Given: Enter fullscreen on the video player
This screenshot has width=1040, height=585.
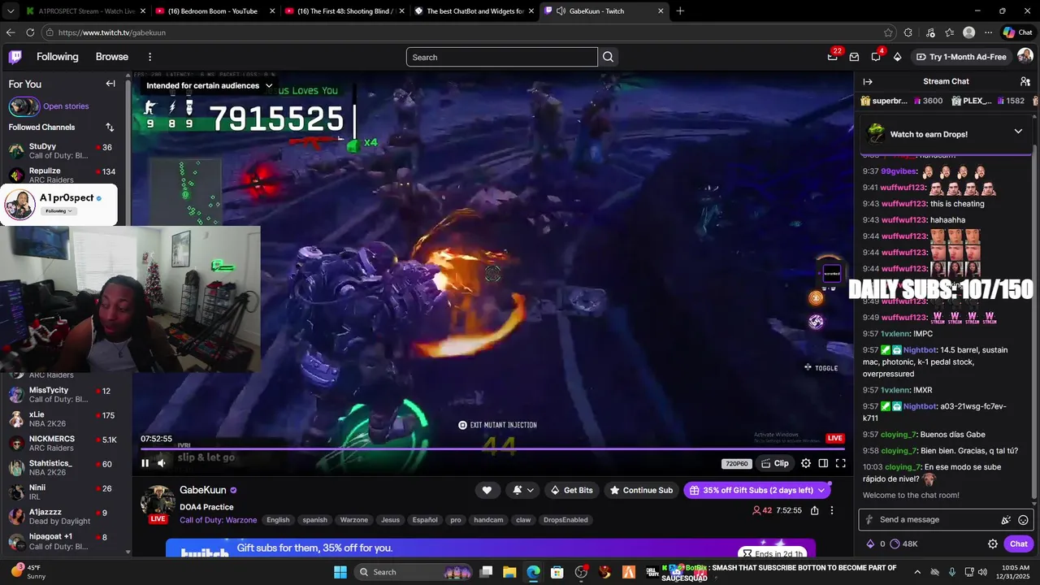Looking at the screenshot, I should point(841,463).
